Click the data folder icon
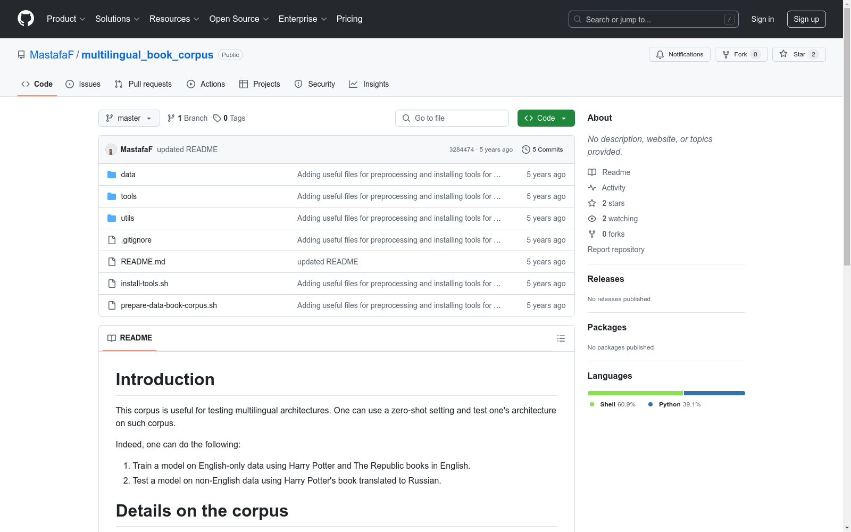Viewport: 851px width, 532px height. [x=112, y=174]
